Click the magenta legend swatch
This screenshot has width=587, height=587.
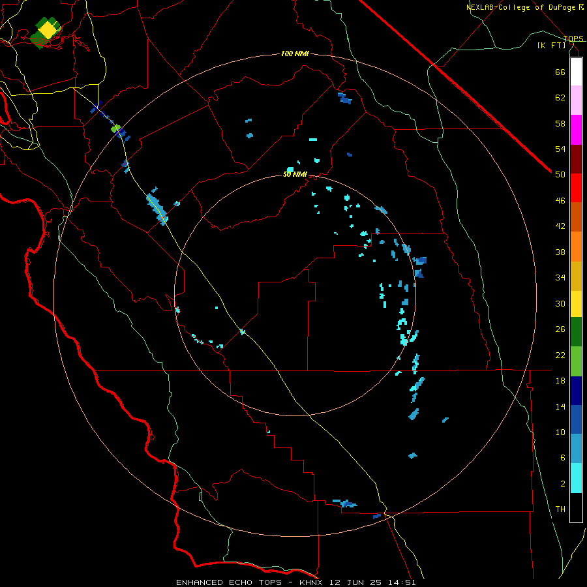pos(576,130)
